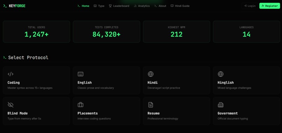Screen dimensions: 282x133
Task: Click the terminal icon beside About
Action: point(156,6)
